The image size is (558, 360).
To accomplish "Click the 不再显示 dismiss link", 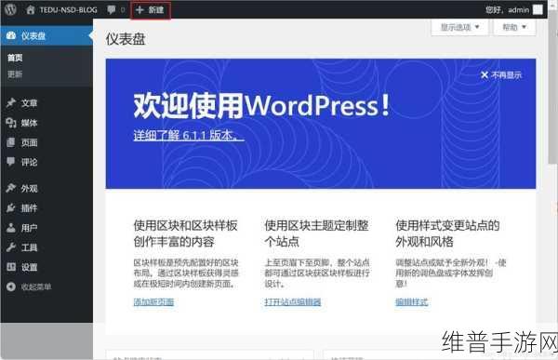I will 506,74.
